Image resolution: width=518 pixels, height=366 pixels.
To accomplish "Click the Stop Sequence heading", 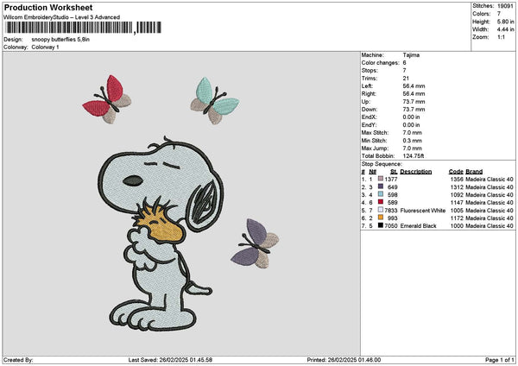I will click(x=382, y=164).
